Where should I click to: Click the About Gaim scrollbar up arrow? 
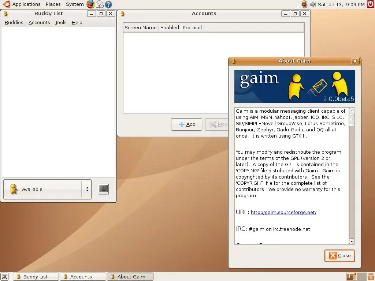pos(352,110)
